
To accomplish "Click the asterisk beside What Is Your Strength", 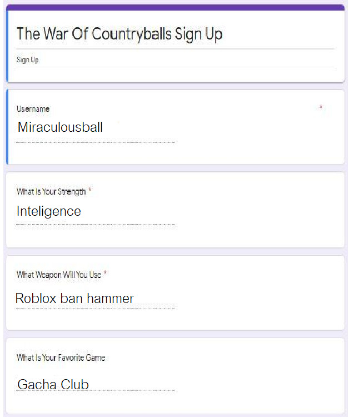I will [90, 190].
